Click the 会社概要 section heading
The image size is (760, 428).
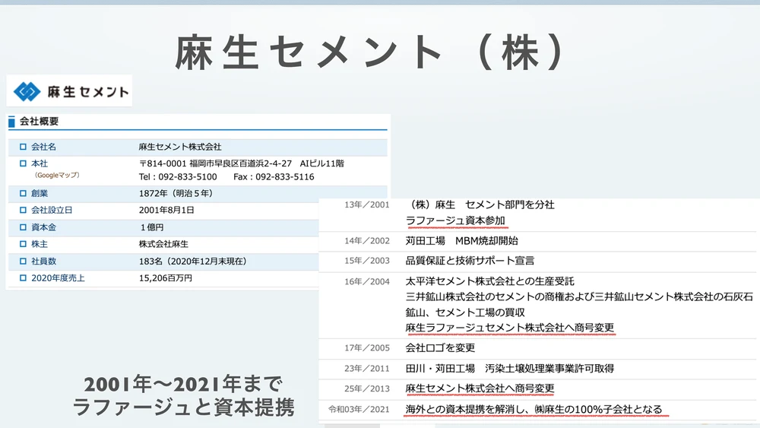[39, 122]
